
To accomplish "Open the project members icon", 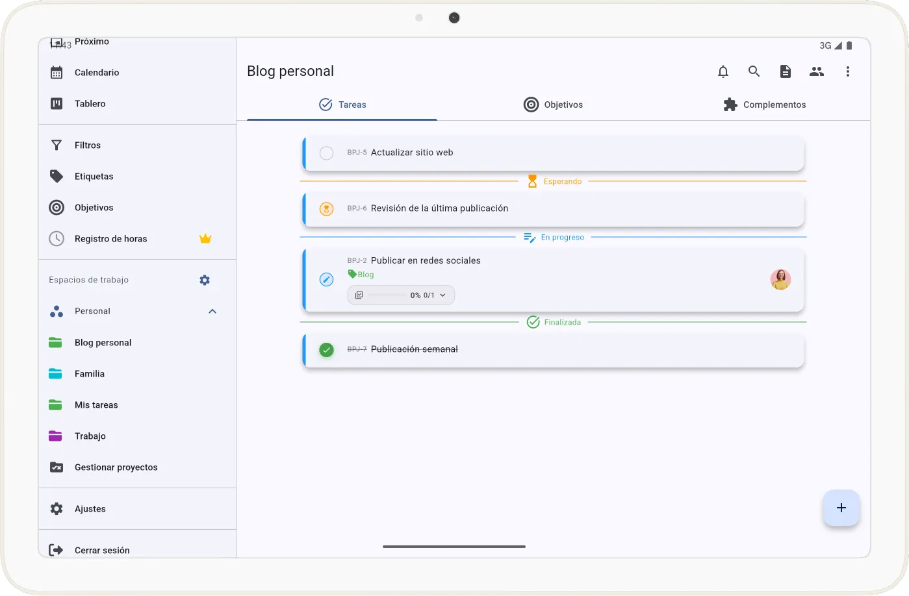I will [x=816, y=71].
